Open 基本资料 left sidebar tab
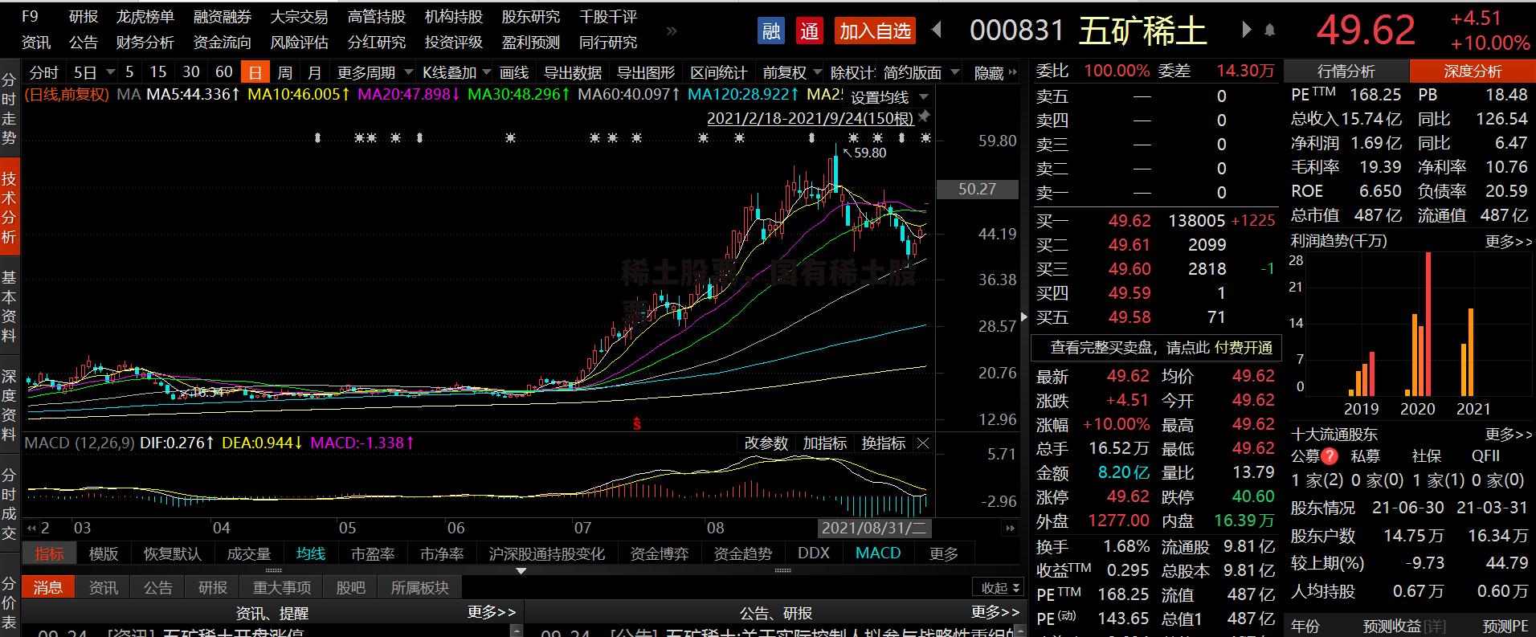The width and height of the screenshot is (1536, 637). 9,306
